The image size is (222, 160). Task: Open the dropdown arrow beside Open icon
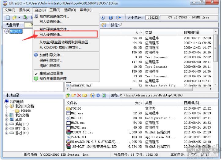[x=19, y=18]
